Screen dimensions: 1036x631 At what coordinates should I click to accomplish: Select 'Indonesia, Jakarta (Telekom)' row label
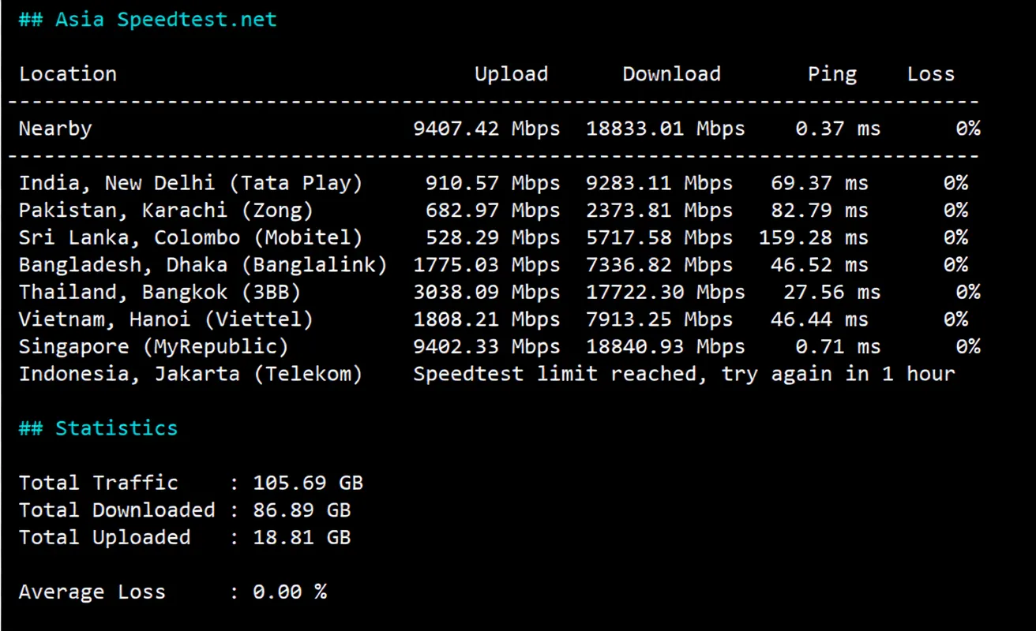pyautogui.click(x=191, y=374)
